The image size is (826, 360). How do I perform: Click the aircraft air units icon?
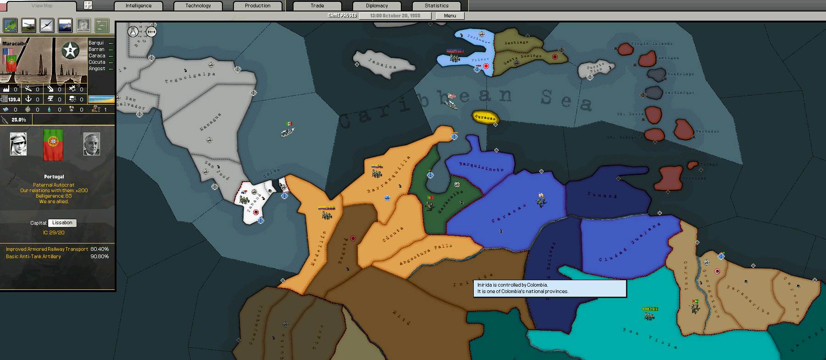click(47, 25)
